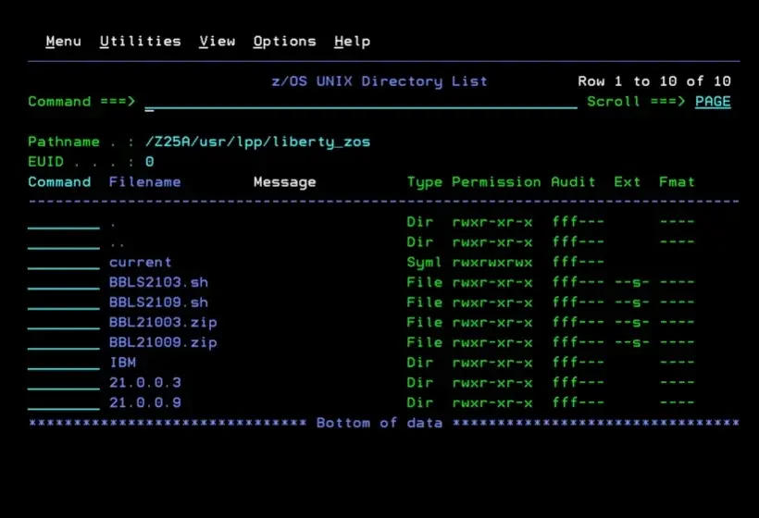The image size is (759, 518).
Task: Click the Audit column header
Action: [573, 182]
